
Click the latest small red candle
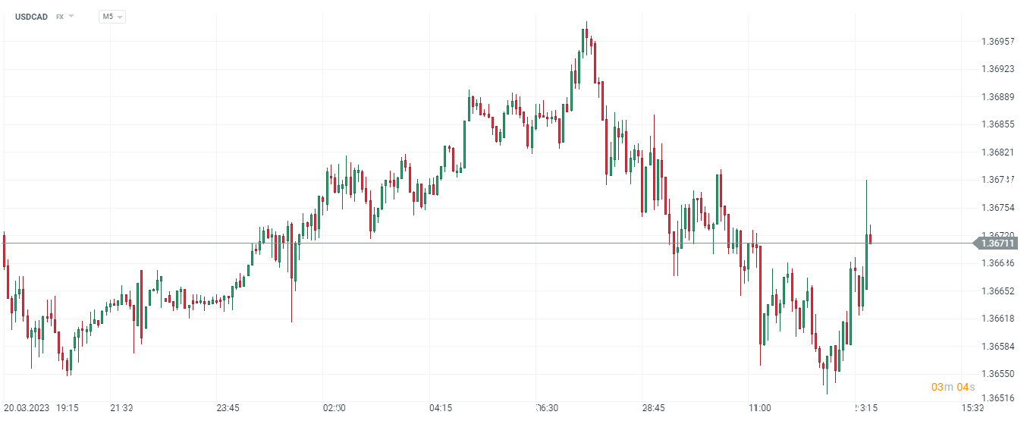871,239
